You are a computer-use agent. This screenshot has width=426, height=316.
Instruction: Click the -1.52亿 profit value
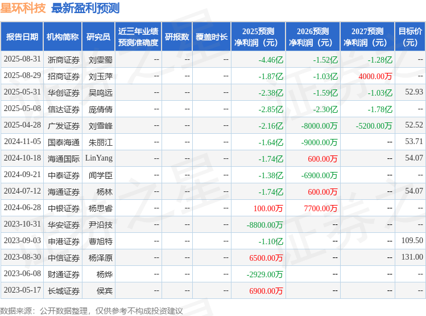tap(325, 60)
